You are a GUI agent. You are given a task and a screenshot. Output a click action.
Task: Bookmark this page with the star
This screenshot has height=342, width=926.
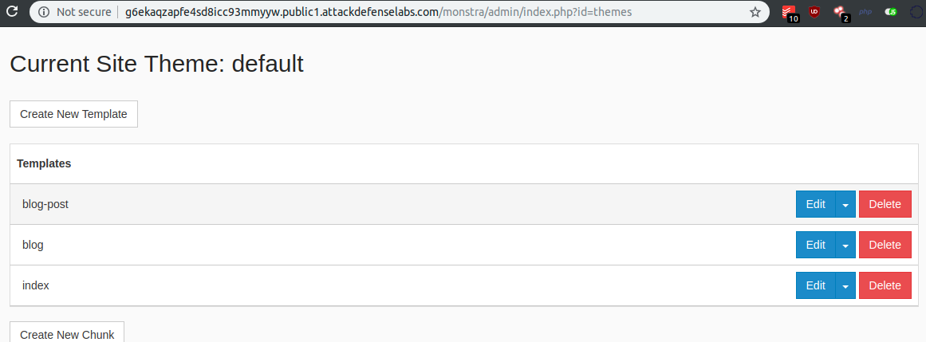[x=755, y=12]
